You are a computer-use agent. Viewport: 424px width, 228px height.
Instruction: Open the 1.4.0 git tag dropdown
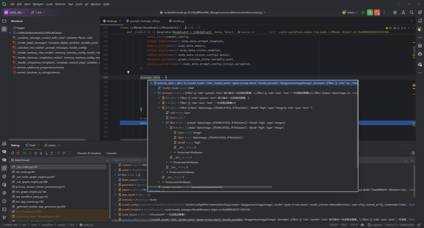click(38, 13)
